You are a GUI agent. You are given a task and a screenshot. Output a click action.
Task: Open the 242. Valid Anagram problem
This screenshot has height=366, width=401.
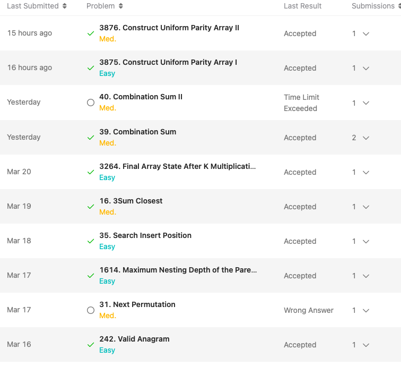pyautogui.click(x=134, y=339)
